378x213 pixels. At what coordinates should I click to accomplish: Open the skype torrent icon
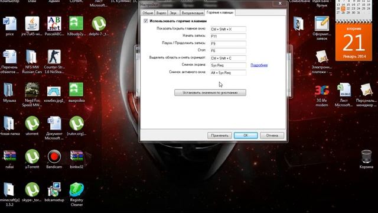pos(32,189)
